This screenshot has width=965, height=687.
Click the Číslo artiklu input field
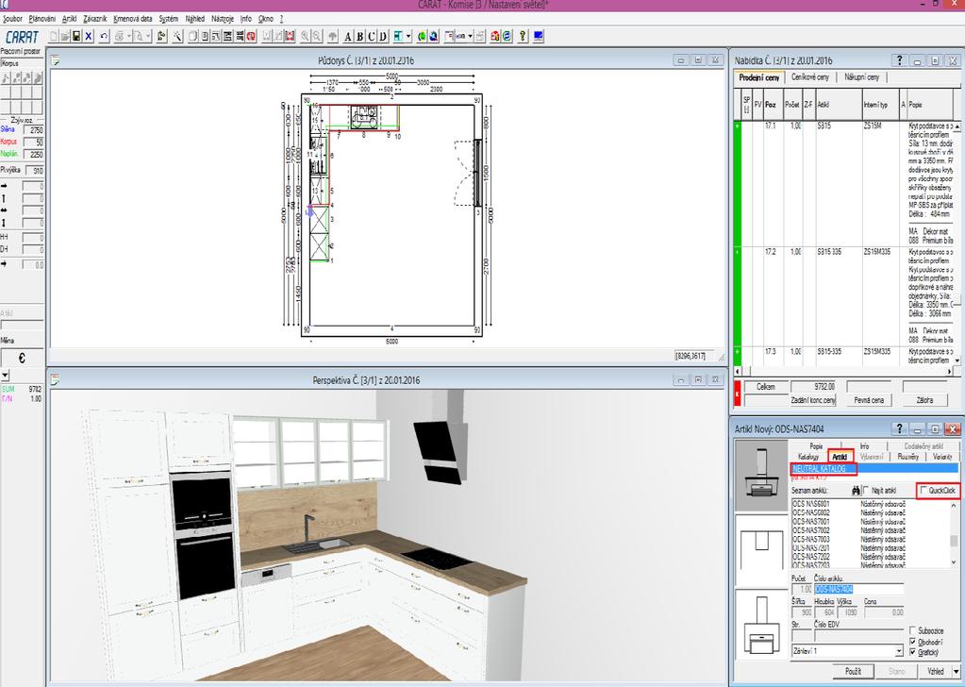(x=858, y=589)
